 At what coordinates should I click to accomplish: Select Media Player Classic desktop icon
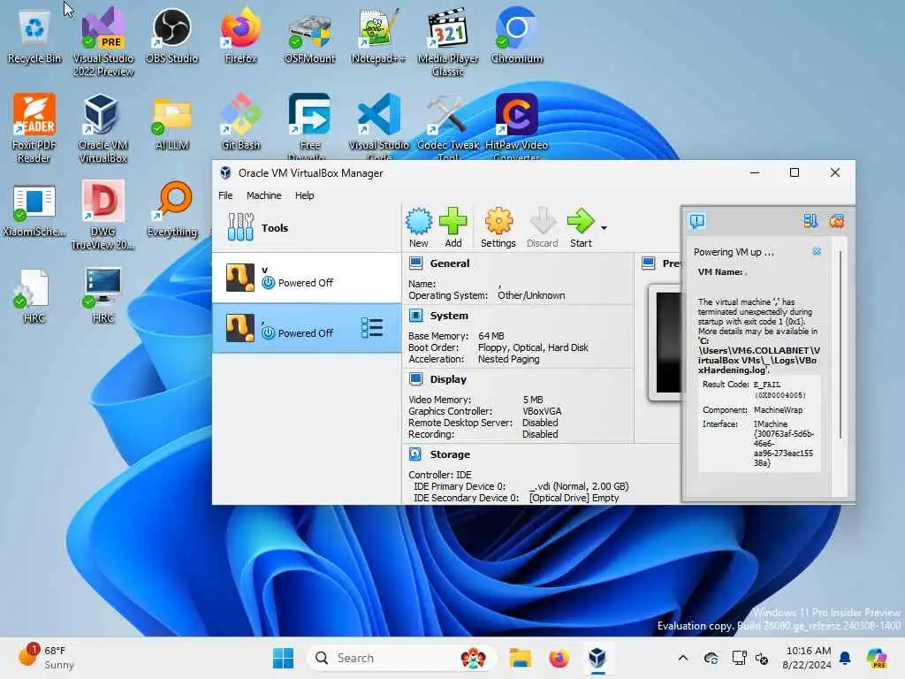(x=448, y=42)
